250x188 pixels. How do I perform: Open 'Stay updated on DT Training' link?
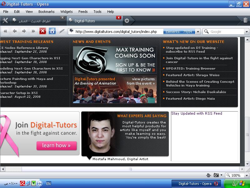coord(192,50)
